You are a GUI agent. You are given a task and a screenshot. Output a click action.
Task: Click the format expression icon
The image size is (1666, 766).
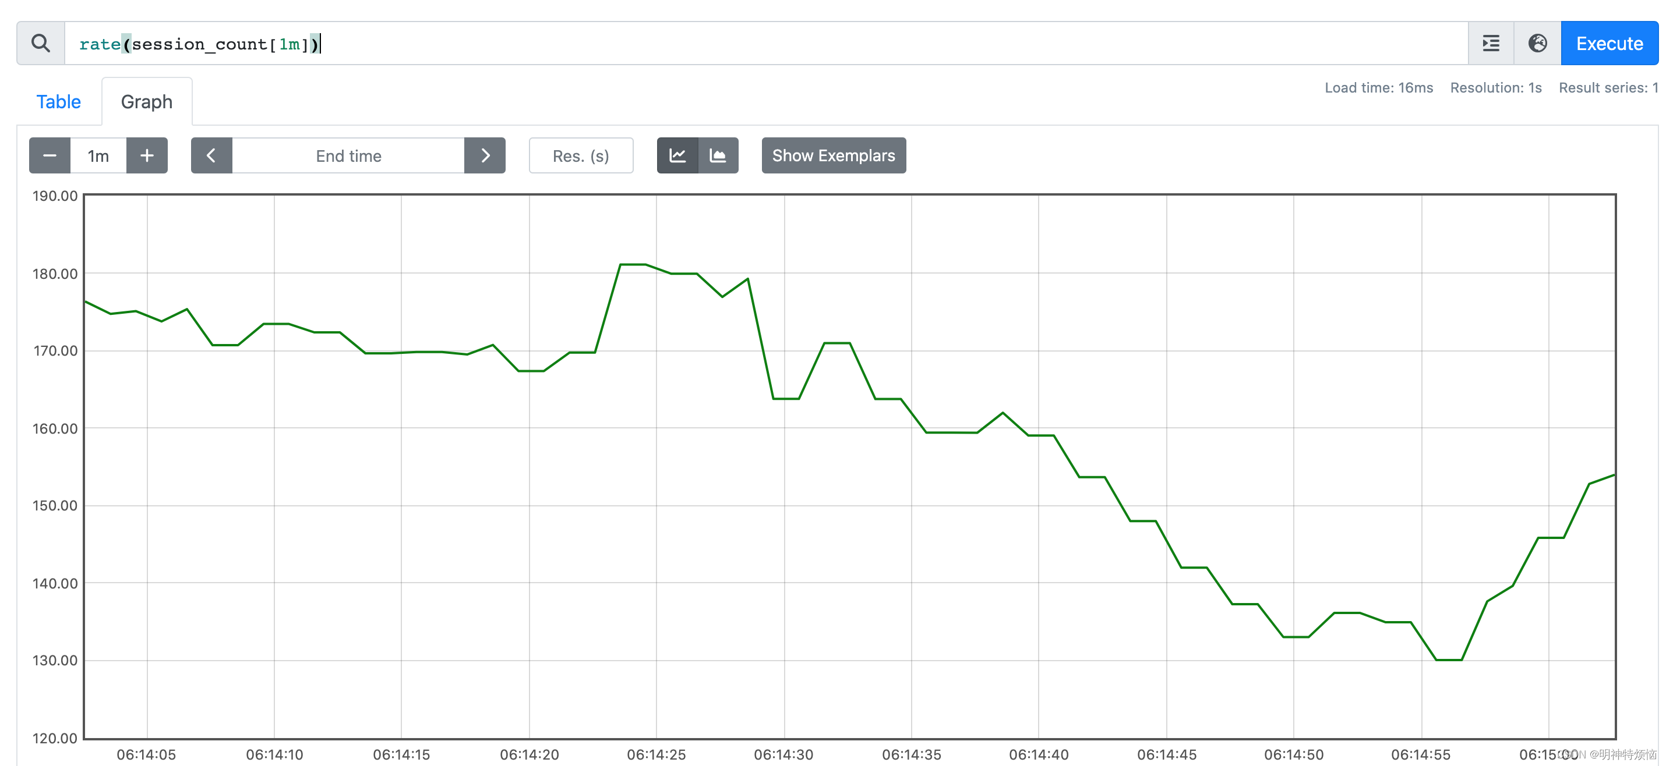tap(1491, 43)
